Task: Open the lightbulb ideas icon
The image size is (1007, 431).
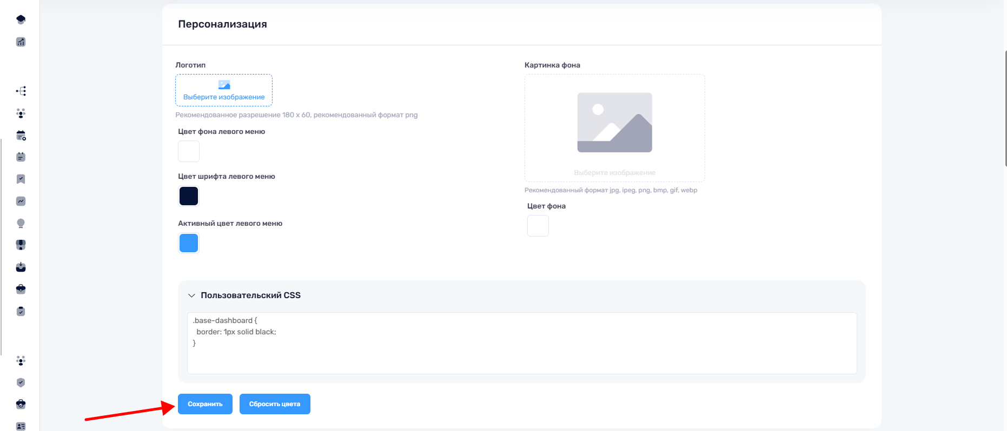Action: click(x=21, y=224)
